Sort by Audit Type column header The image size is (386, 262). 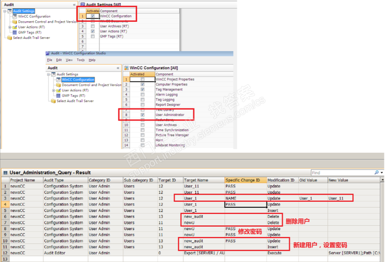[65, 180]
